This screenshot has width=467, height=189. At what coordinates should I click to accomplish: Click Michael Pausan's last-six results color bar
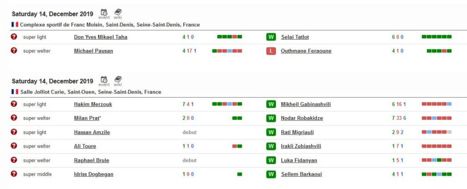pyautogui.click(x=227, y=51)
